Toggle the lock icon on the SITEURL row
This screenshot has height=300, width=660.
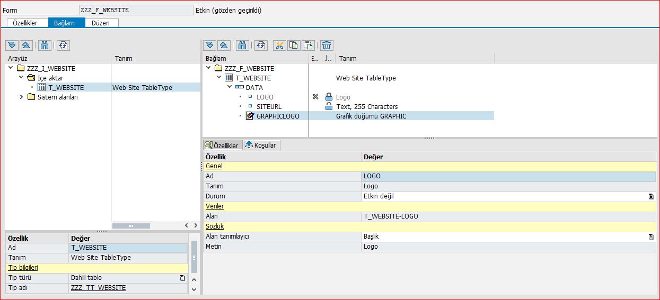pos(329,106)
